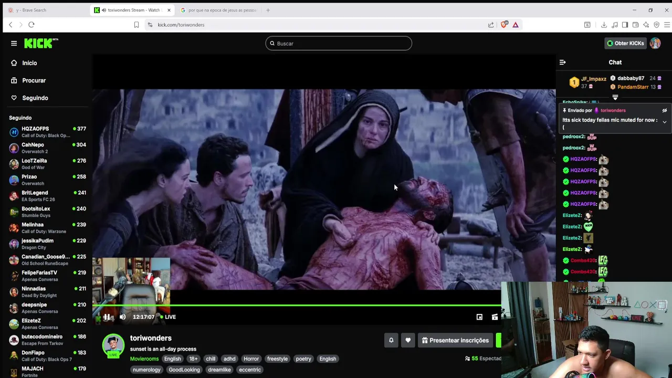Select the poetry tag

tap(303, 359)
